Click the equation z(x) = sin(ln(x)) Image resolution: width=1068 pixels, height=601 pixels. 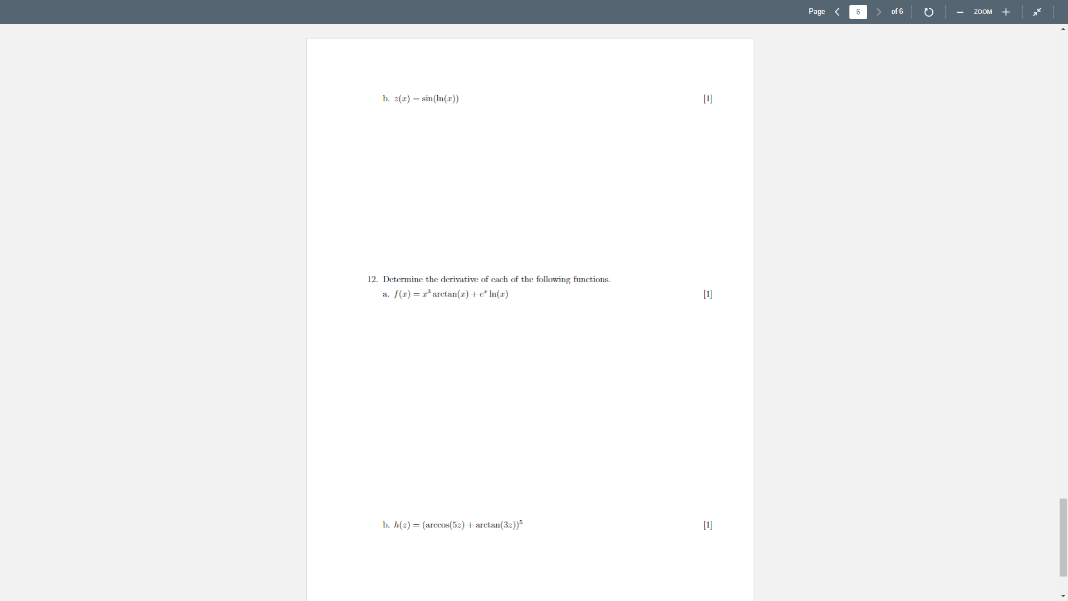[426, 98]
